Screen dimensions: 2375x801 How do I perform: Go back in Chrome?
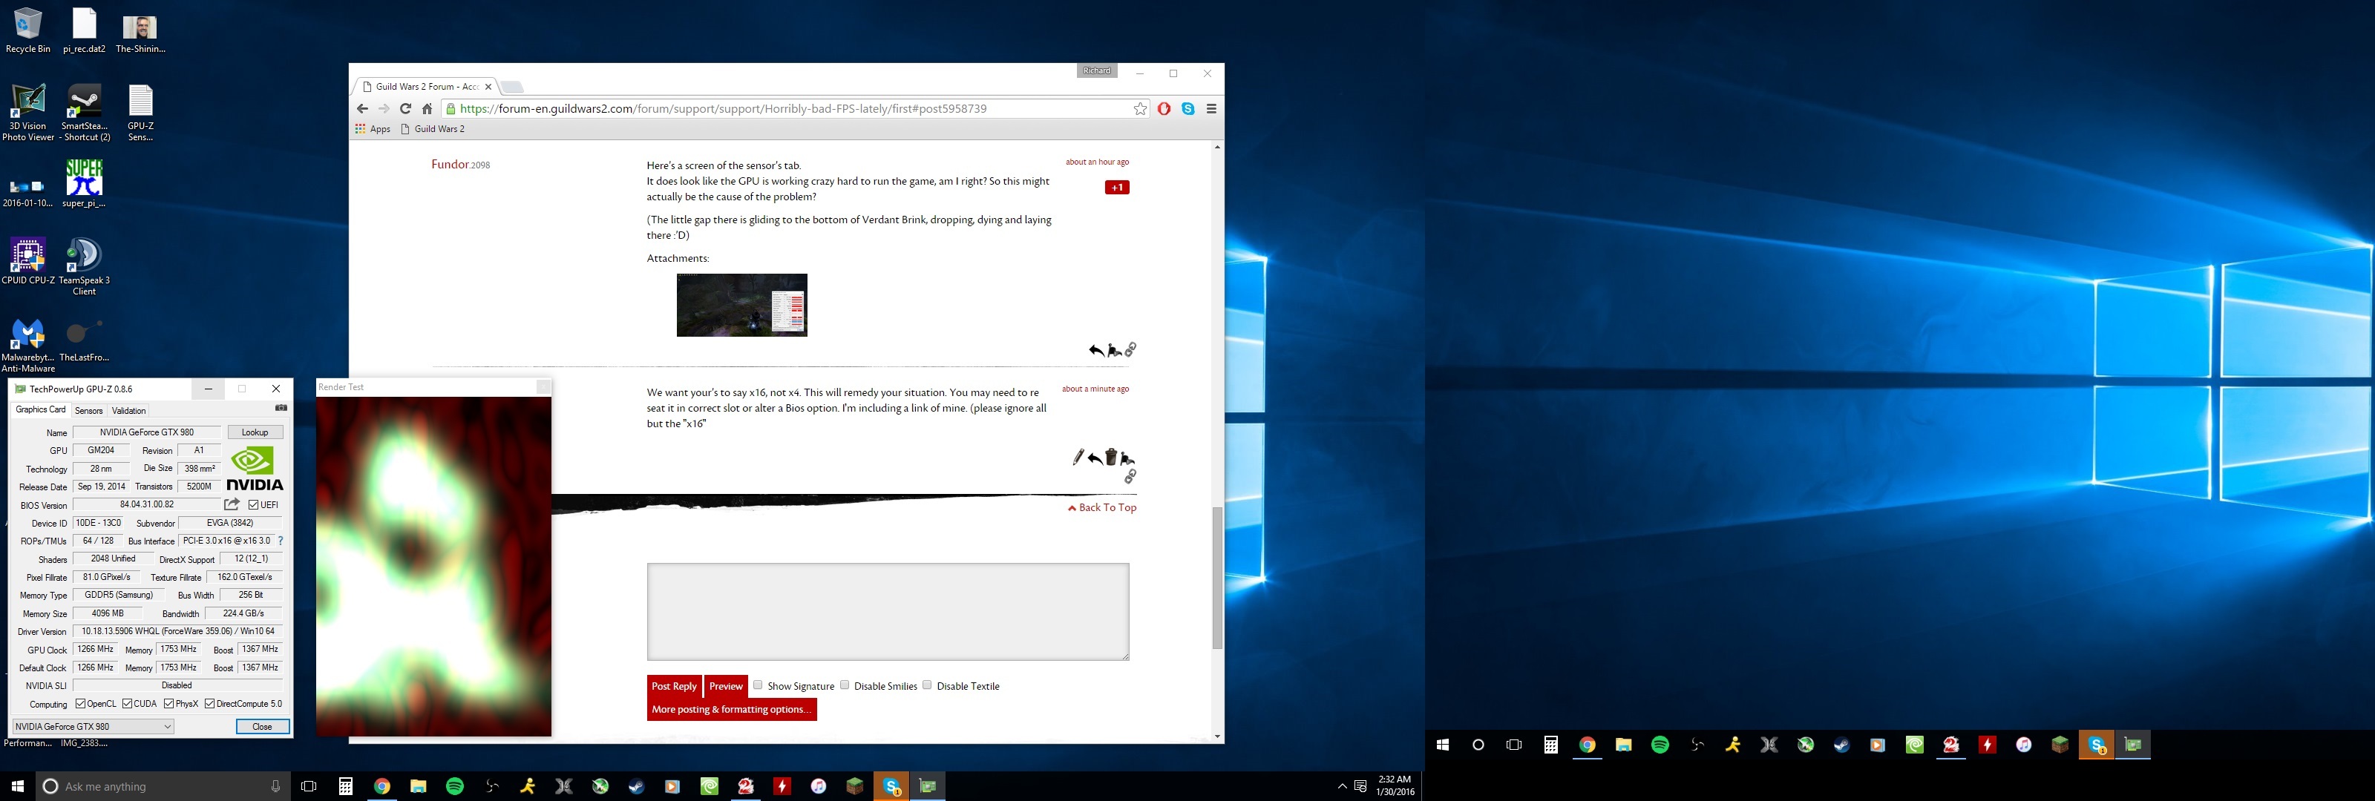(x=362, y=109)
